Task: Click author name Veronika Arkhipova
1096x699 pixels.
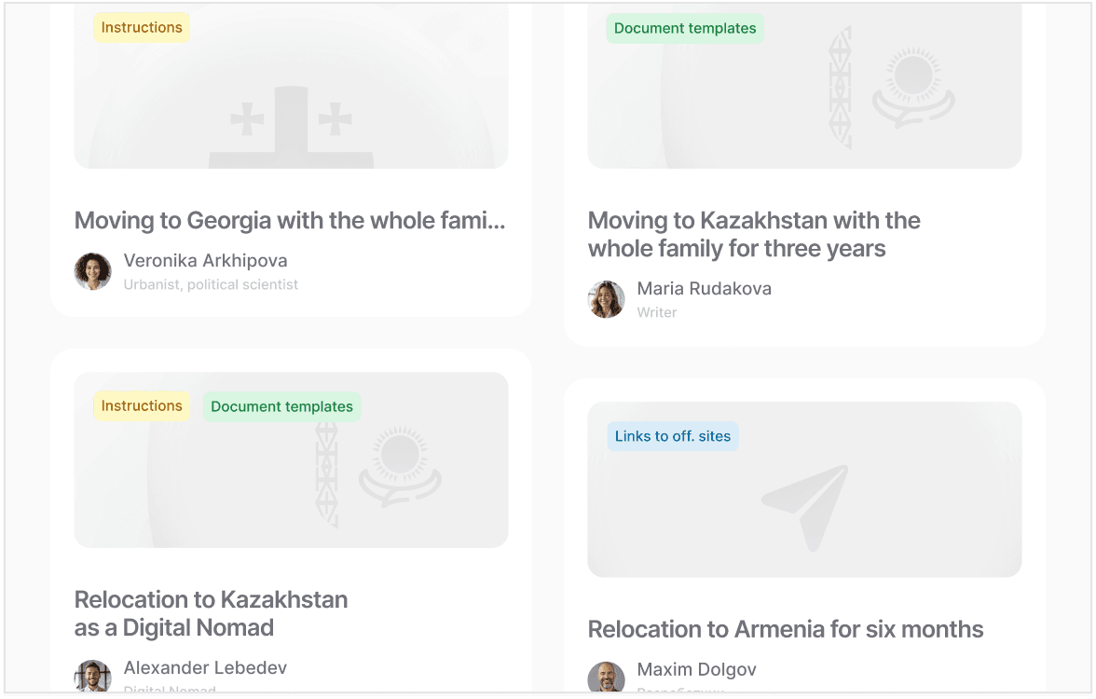Action: point(205,261)
